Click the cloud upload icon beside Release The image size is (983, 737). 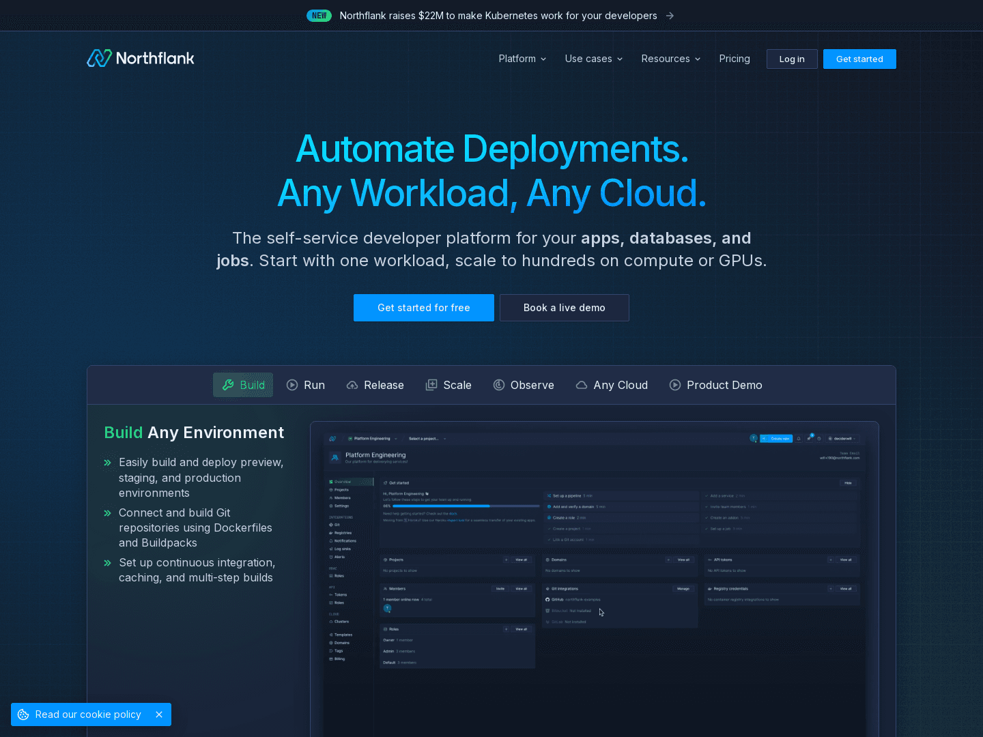point(352,385)
